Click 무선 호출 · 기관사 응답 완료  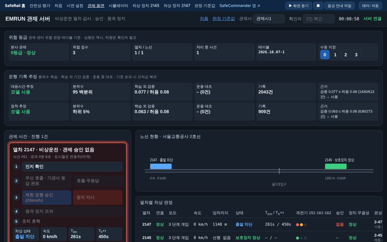point(46,181)
